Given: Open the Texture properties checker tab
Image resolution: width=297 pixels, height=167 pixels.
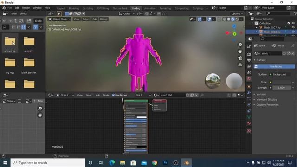Looking at the screenshot, I should [x=249, y=131].
